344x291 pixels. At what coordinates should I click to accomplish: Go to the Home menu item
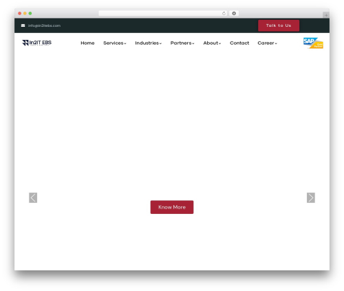pos(87,43)
